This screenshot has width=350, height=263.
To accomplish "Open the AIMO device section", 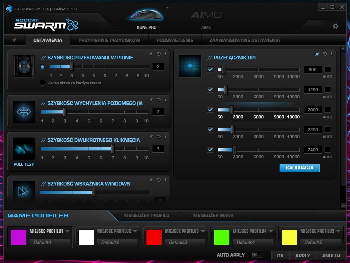I will point(206,20).
